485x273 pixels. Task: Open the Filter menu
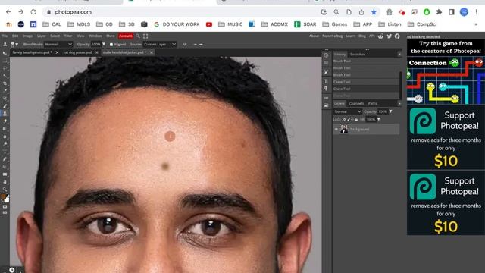(68, 36)
